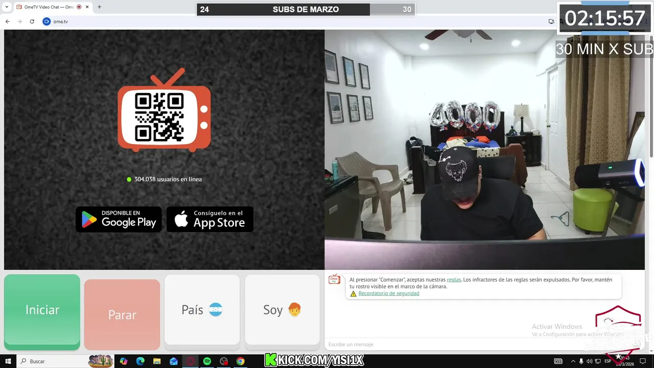Viewport: 654px width, 368px height.
Task: Click the browser forward arrow
Action: pyautogui.click(x=20, y=21)
